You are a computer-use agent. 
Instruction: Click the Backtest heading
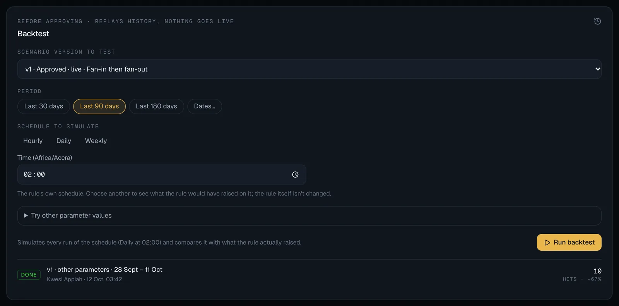33,34
